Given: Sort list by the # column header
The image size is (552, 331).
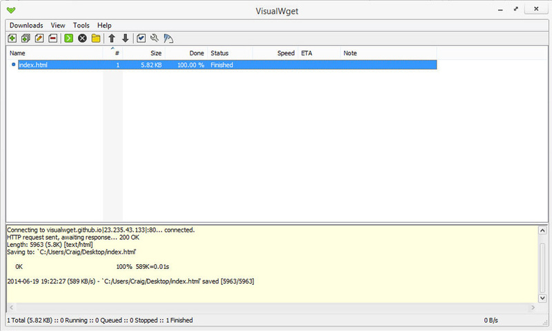Looking at the screenshot, I should [112, 53].
